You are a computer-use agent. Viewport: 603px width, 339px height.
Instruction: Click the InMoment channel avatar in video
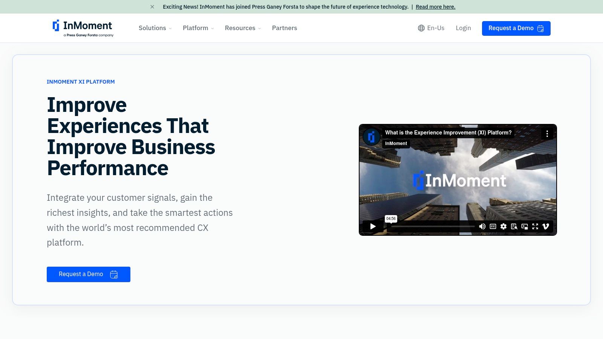coord(371,137)
